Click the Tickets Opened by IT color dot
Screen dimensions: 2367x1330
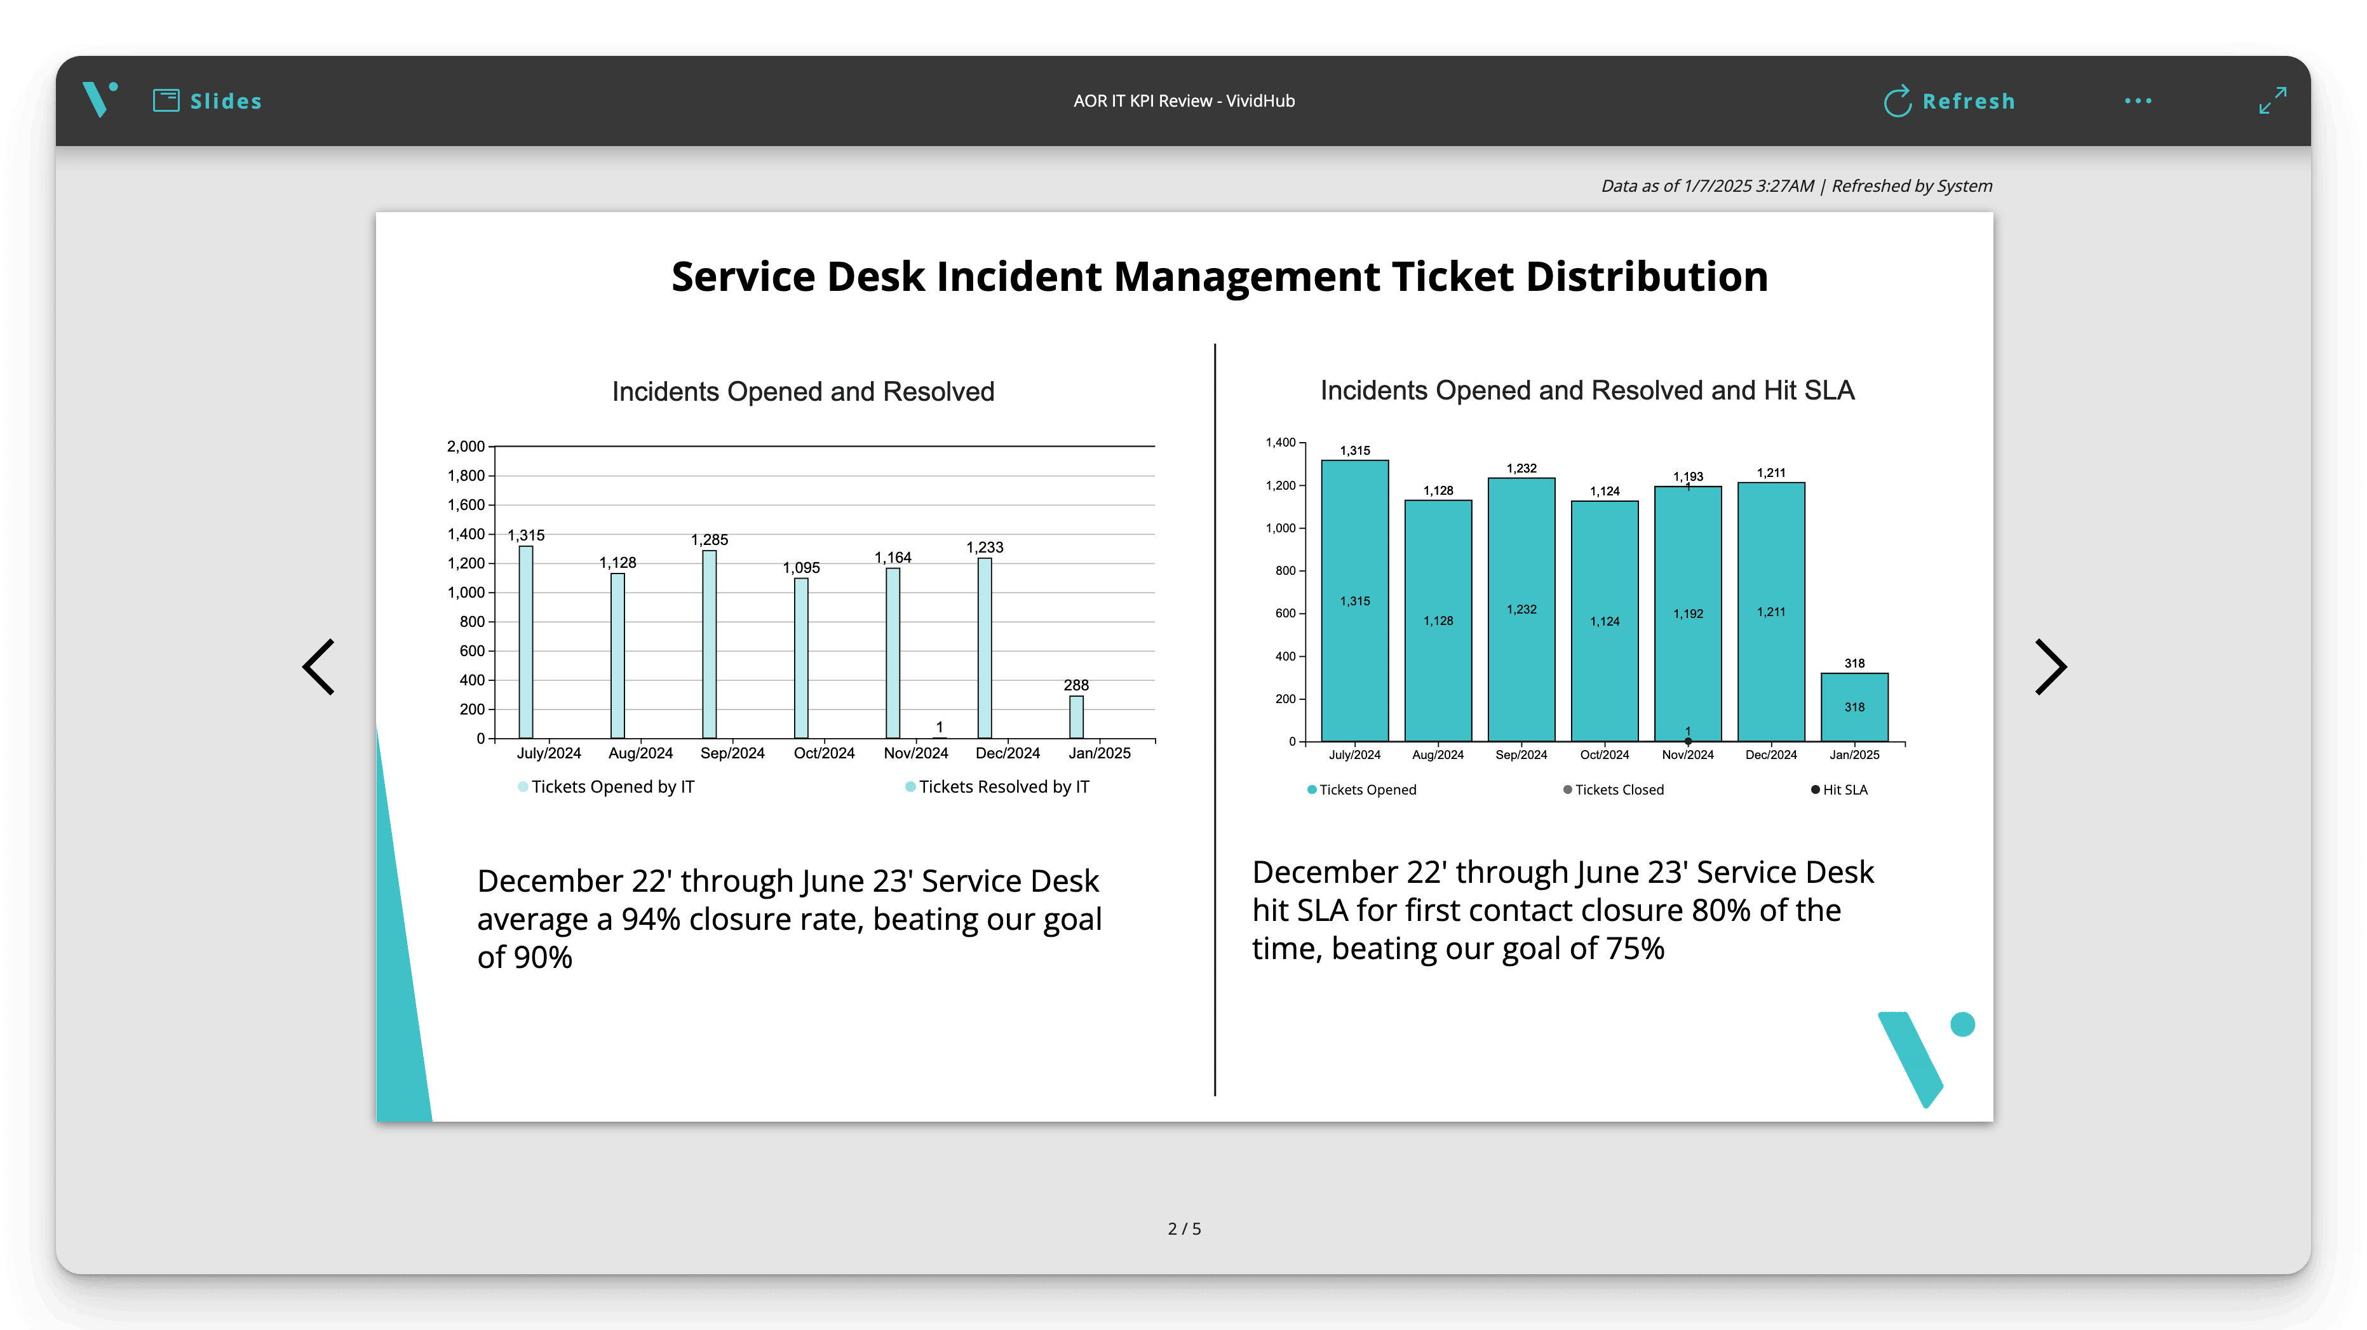[523, 786]
